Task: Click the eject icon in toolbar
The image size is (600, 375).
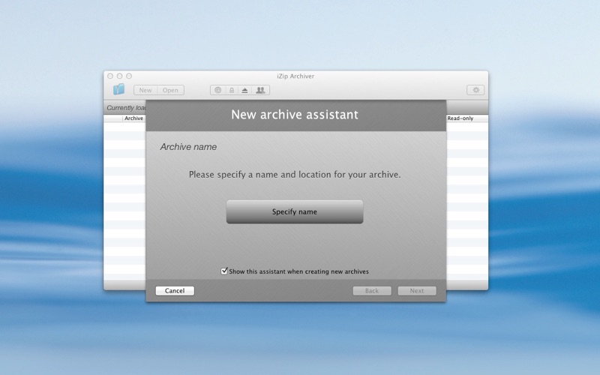Action: [245, 90]
